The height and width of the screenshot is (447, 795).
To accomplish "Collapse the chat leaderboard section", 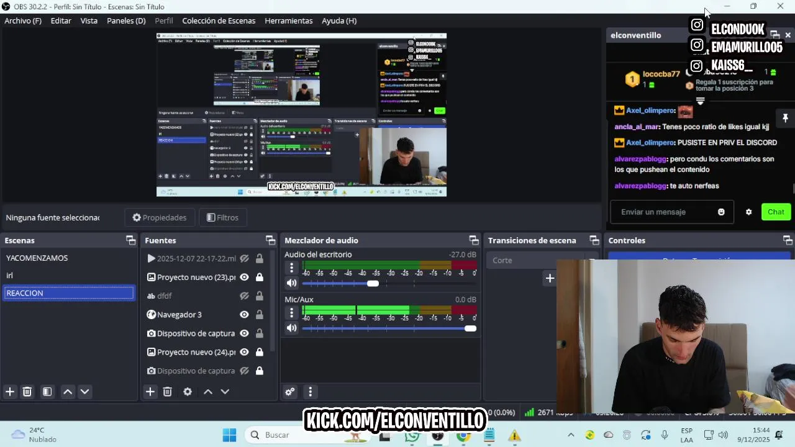I will [x=700, y=101].
